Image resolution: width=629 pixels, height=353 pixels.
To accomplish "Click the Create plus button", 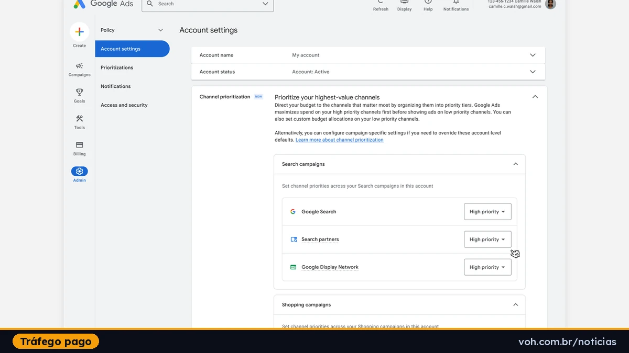I will (79, 32).
